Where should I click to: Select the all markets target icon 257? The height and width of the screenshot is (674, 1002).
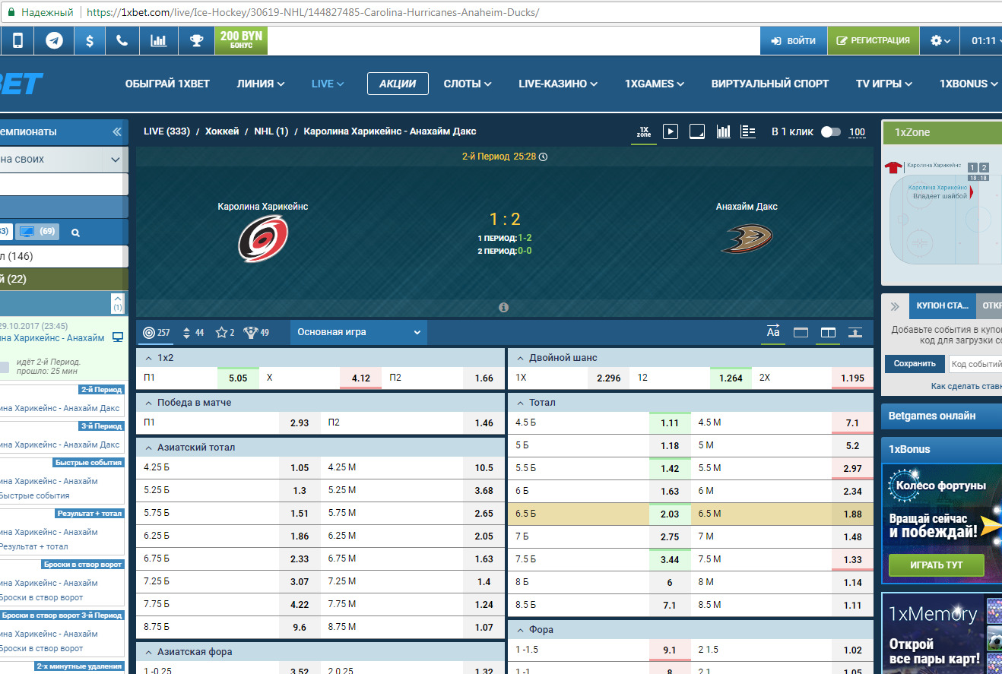click(x=156, y=332)
